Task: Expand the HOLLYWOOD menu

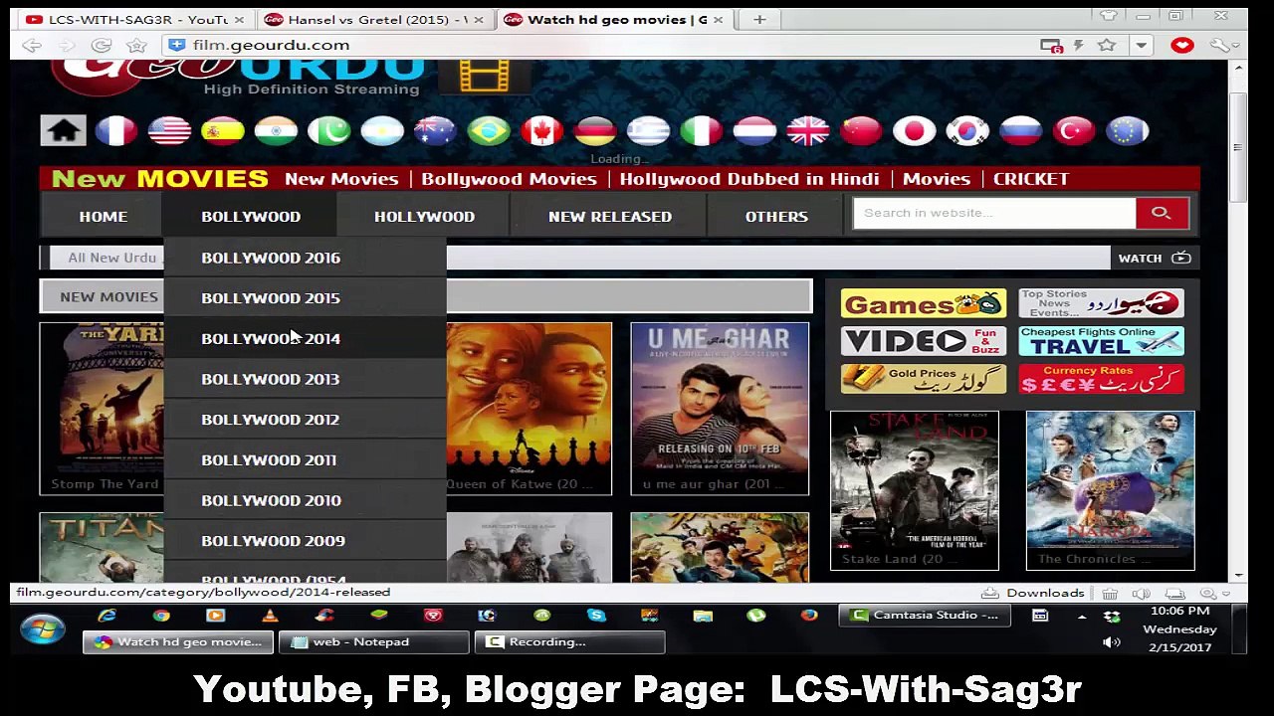Action: 424,216
